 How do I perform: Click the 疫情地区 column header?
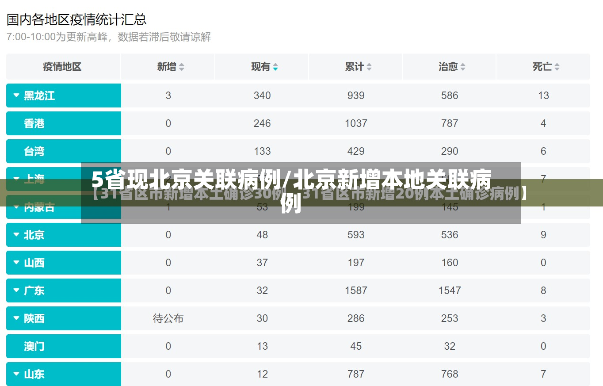click(62, 67)
